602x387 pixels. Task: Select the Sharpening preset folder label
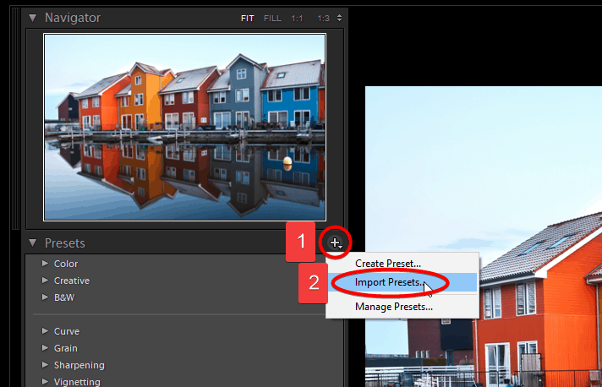click(79, 365)
